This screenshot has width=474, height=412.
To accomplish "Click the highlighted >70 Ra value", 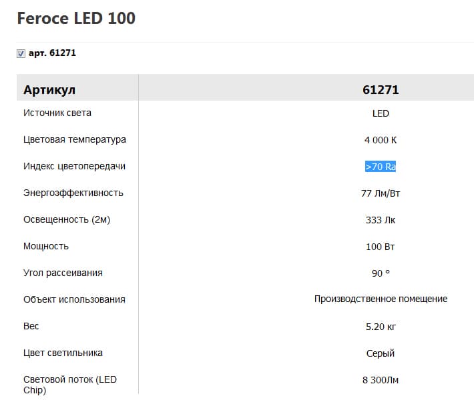I will pos(381,166).
